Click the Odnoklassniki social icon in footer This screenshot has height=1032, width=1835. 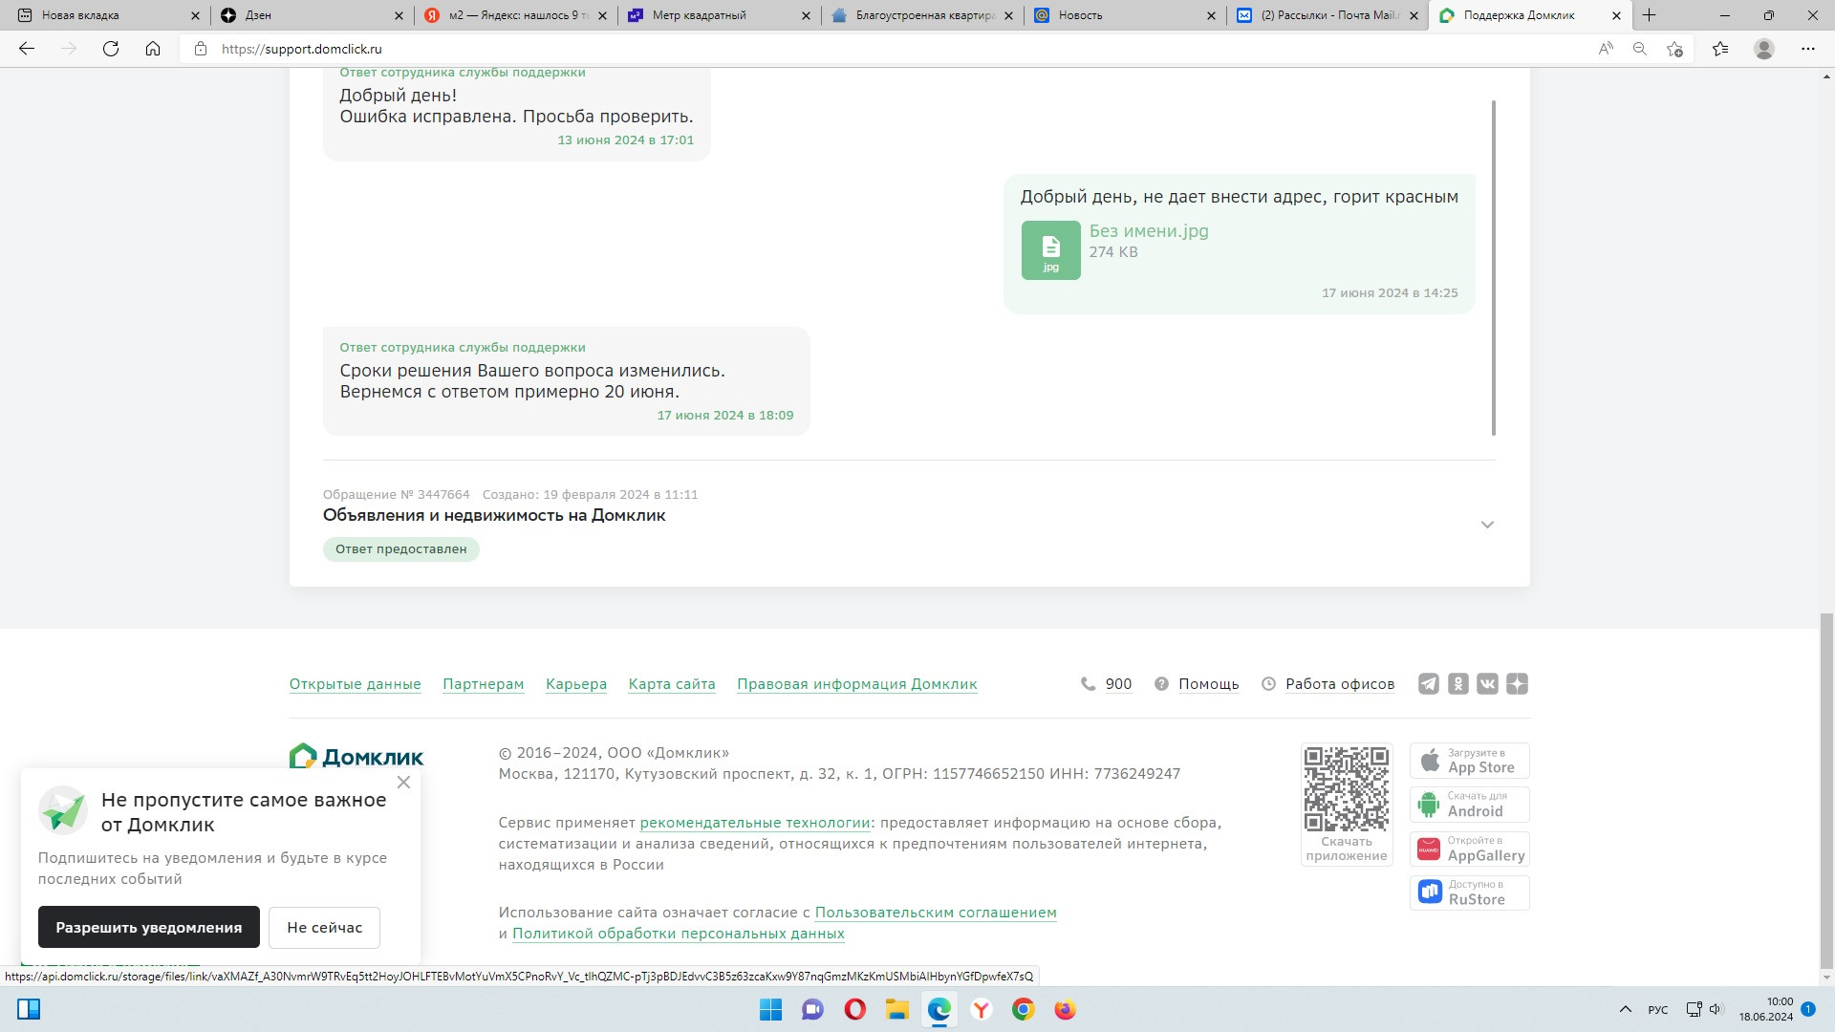tap(1457, 684)
